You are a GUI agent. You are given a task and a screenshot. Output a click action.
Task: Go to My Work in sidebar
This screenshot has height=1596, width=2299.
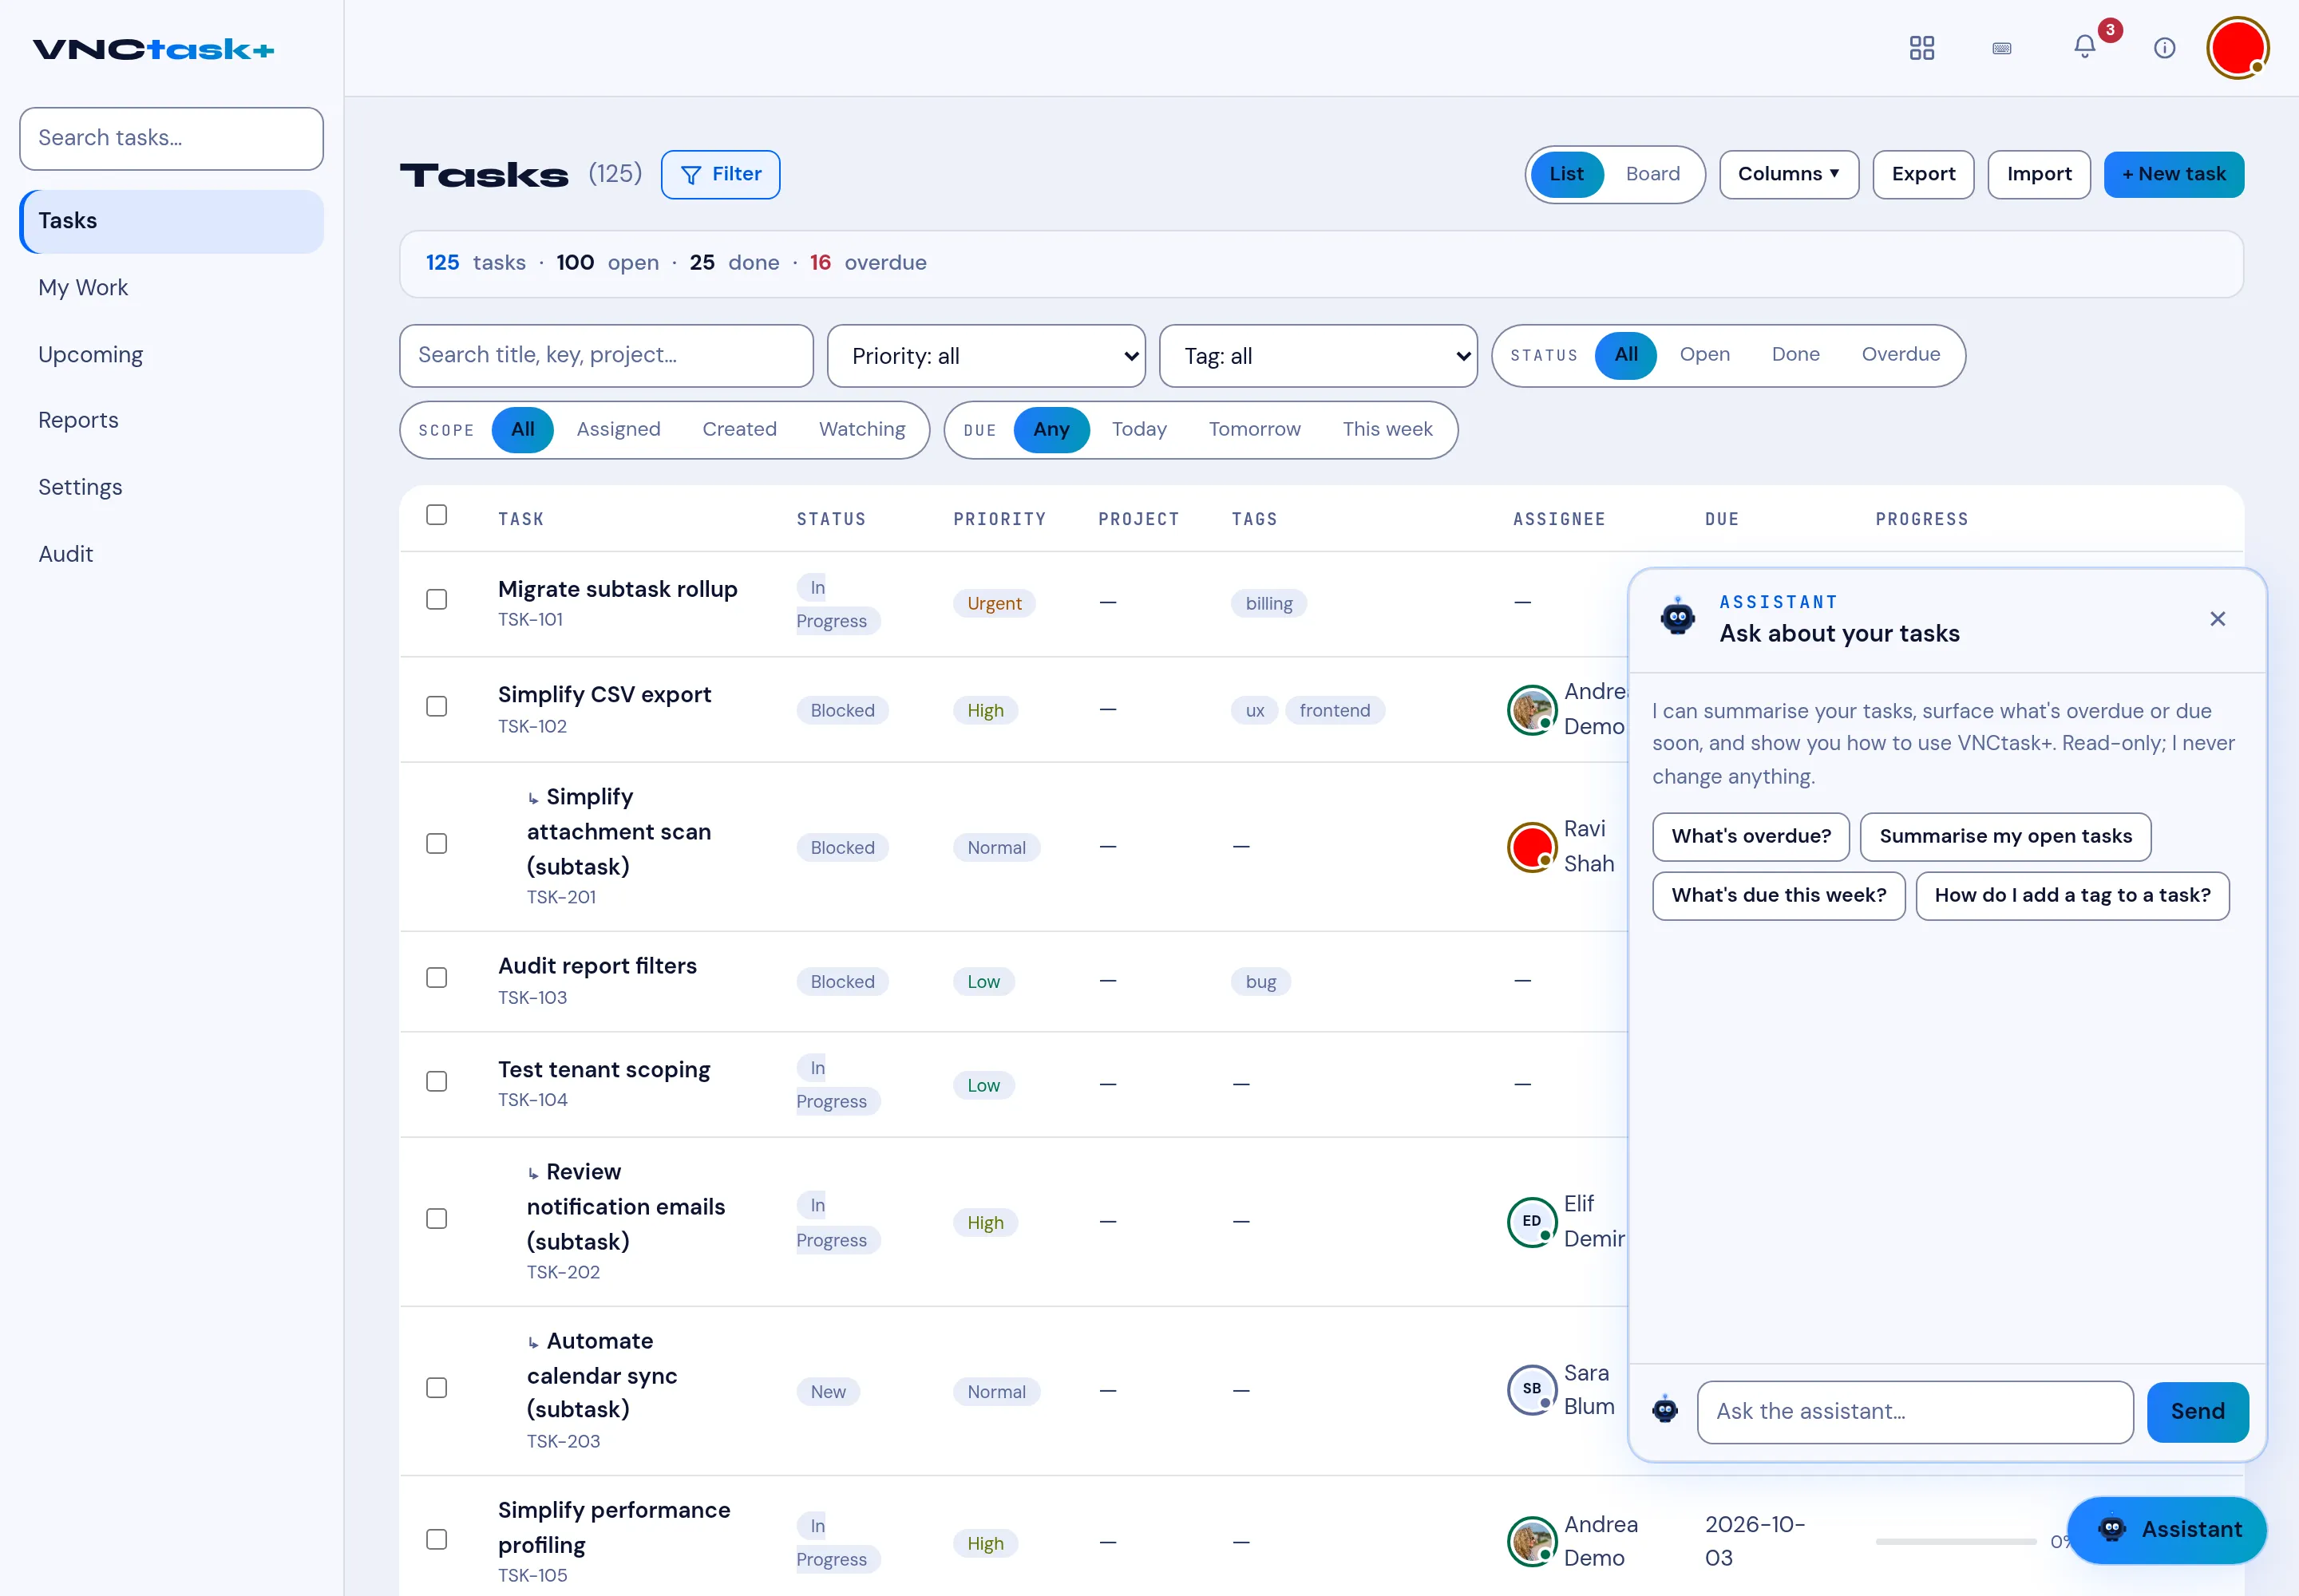[83, 288]
